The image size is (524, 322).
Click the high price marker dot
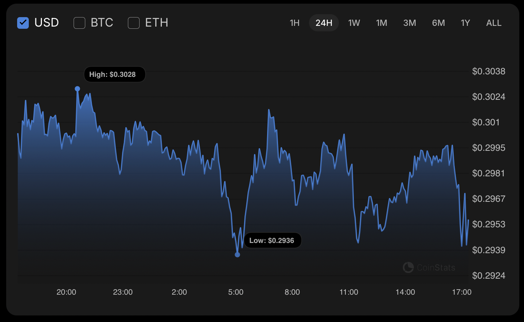pyautogui.click(x=77, y=89)
